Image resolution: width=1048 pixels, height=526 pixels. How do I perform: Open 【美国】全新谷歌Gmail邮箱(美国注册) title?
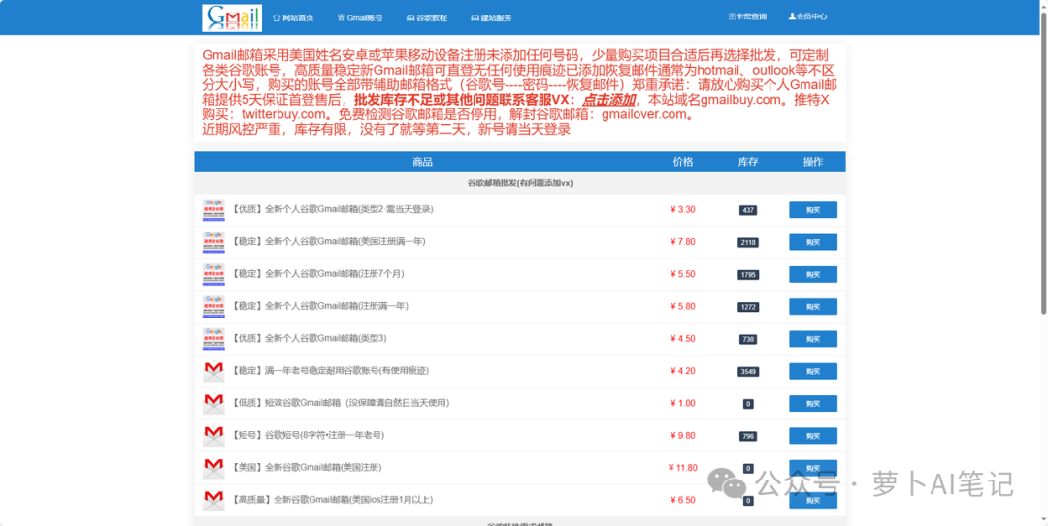coord(307,467)
